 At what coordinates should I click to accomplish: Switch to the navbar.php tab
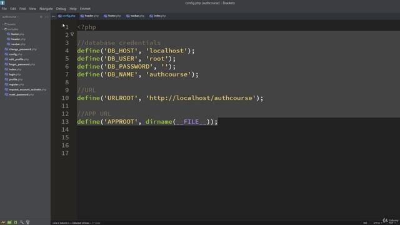point(135,16)
